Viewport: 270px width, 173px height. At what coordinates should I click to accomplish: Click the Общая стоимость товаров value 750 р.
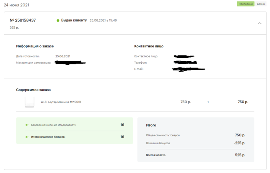pyautogui.click(x=240, y=135)
